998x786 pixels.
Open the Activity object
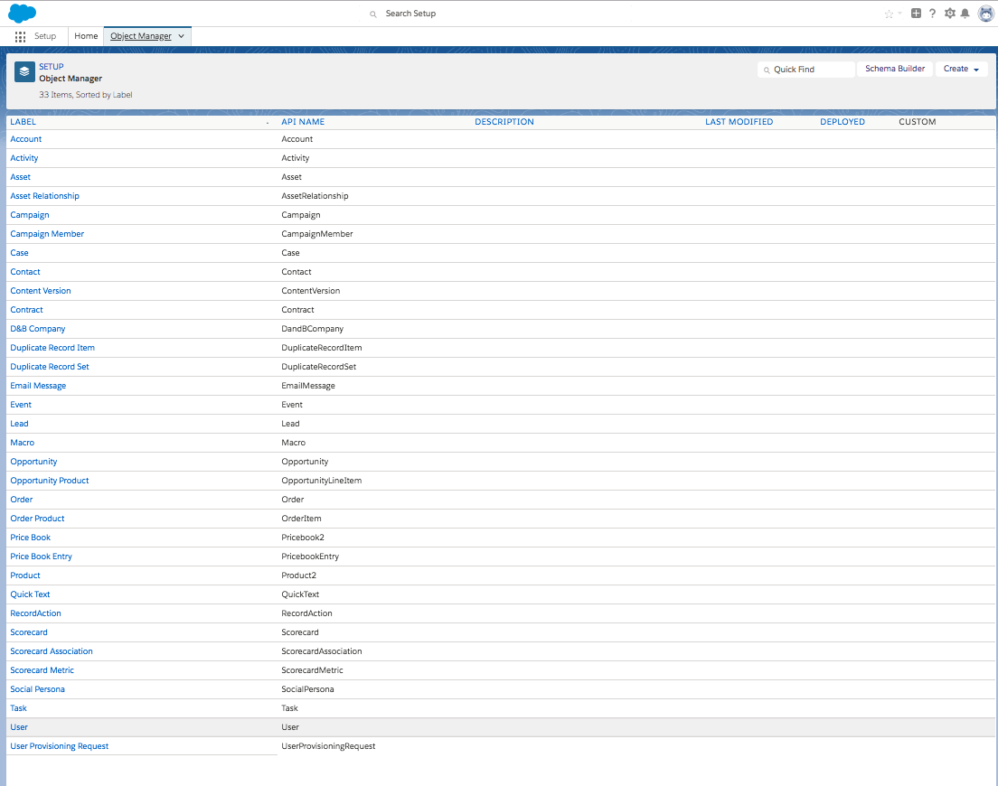click(x=24, y=158)
